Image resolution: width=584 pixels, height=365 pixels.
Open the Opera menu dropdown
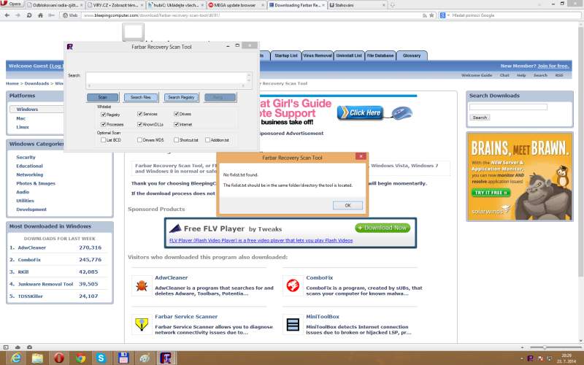14,4
